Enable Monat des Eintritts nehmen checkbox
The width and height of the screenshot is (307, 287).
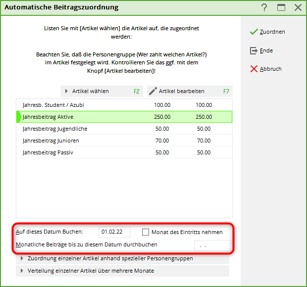tap(146, 232)
